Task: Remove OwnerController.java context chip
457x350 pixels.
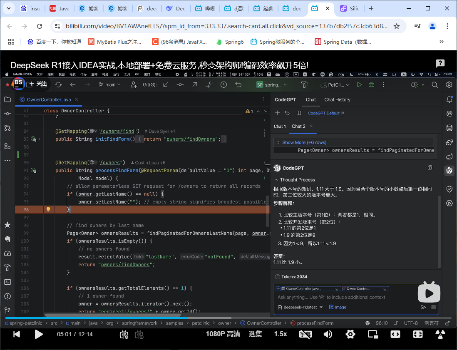Action: pos(337,289)
